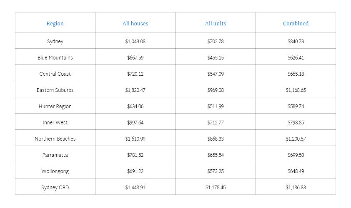Viewport: 351px width, 208px height.
Task: Click the All units column header
Action: tap(216, 24)
